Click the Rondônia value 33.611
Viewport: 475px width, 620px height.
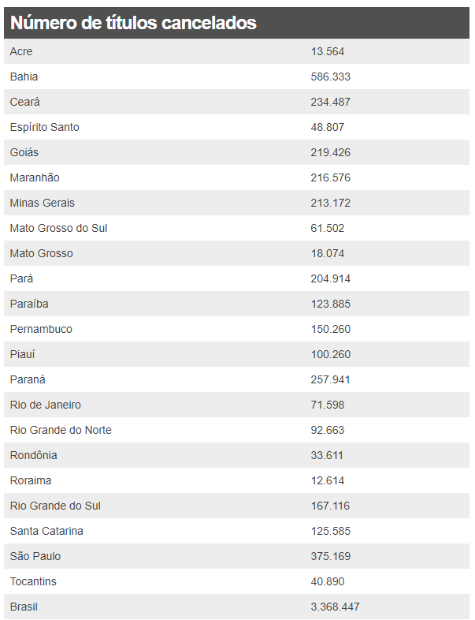click(327, 455)
